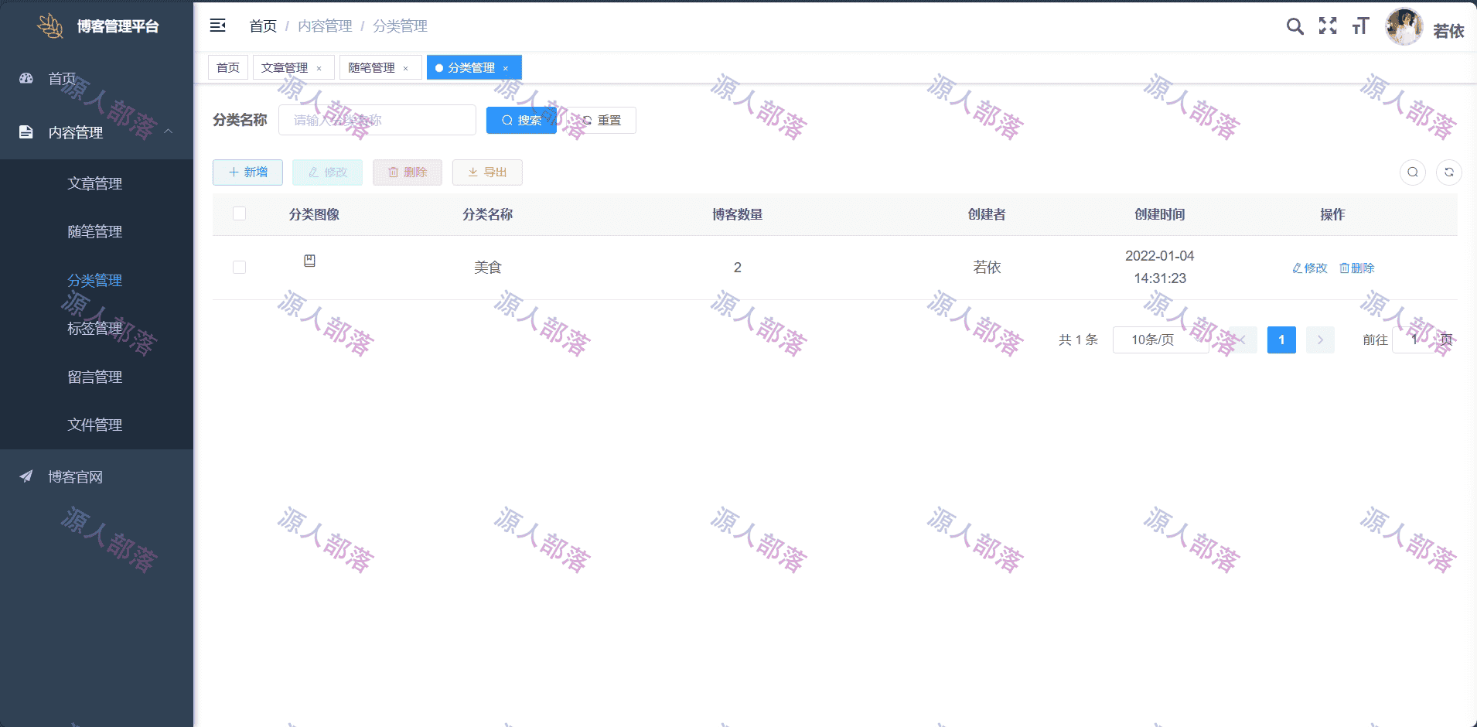
Task: Open 文件管理 in the sidebar
Action: [x=97, y=425]
